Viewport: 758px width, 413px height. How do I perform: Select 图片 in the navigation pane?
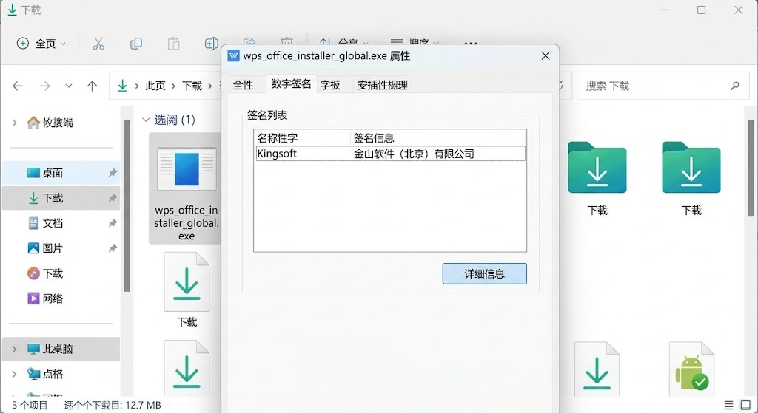tap(61, 248)
